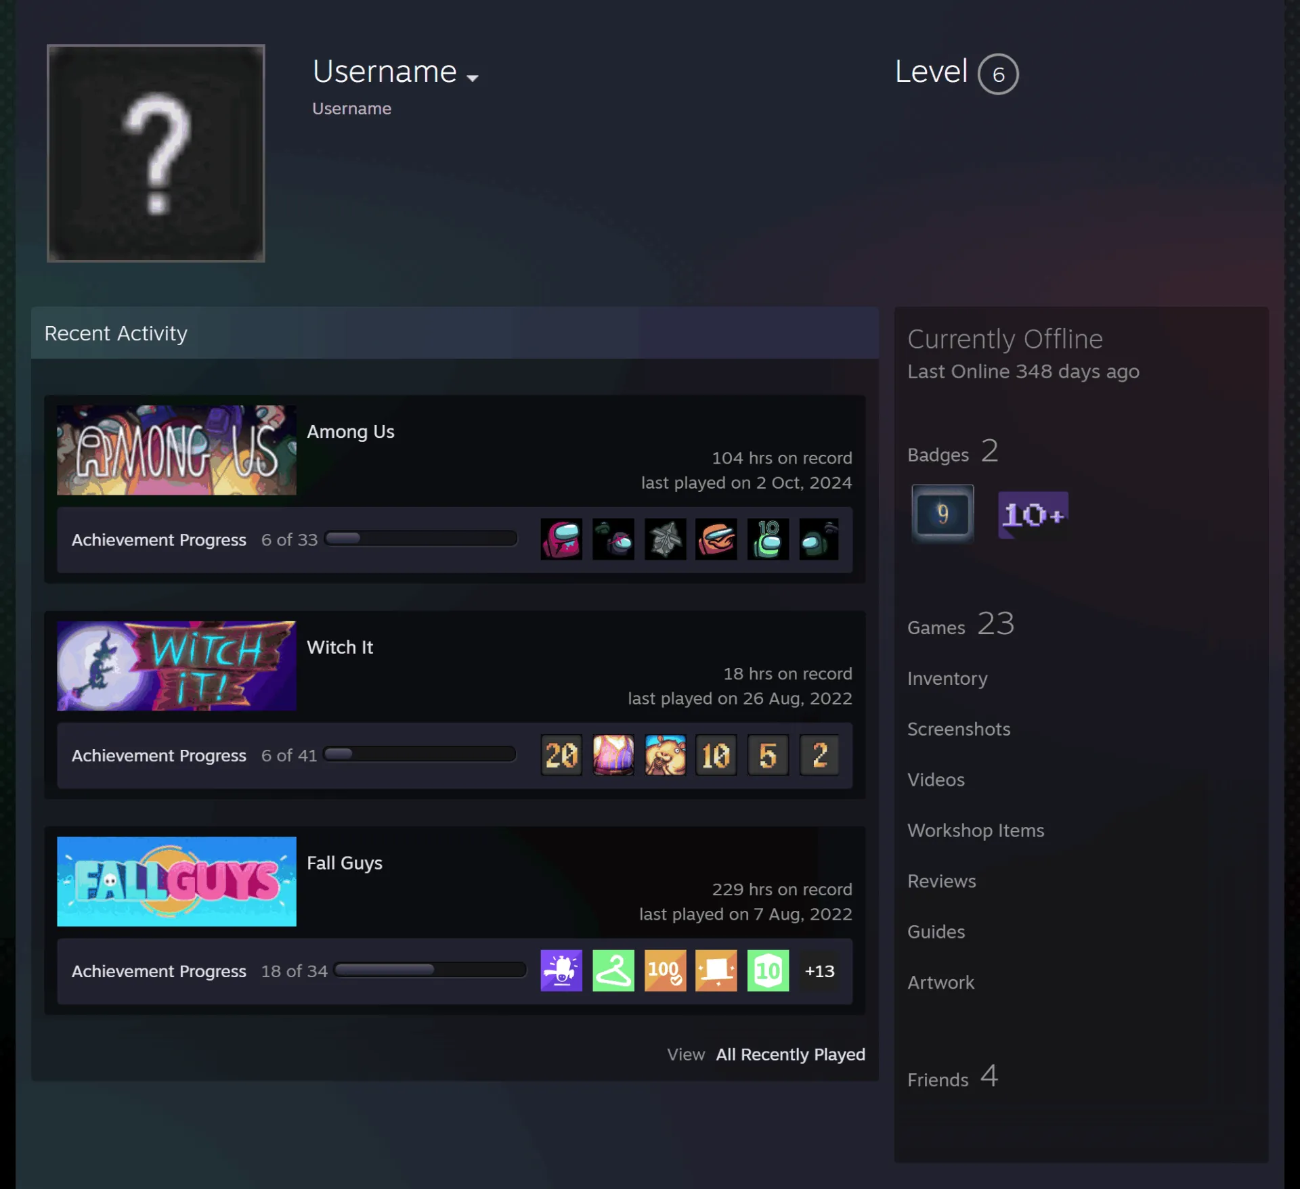Open the Level 6 badge circle
The height and width of the screenshot is (1189, 1300).
[998, 74]
